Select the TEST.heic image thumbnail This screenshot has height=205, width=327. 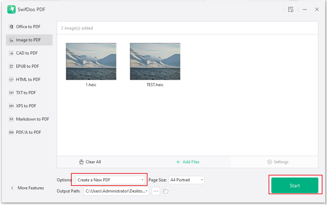[155, 61]
